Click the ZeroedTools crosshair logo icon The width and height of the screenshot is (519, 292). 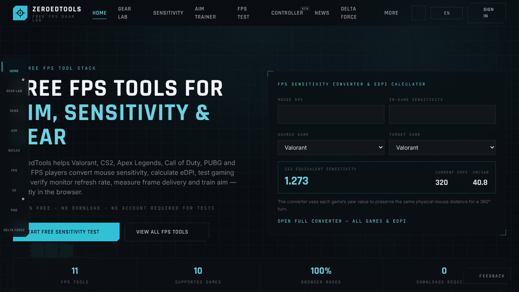(x=20, y=13)
